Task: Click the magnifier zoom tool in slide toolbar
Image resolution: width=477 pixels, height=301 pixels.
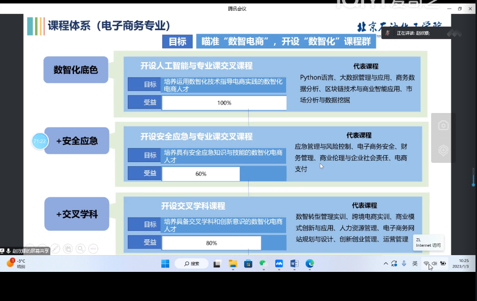Action: [80, 248]
